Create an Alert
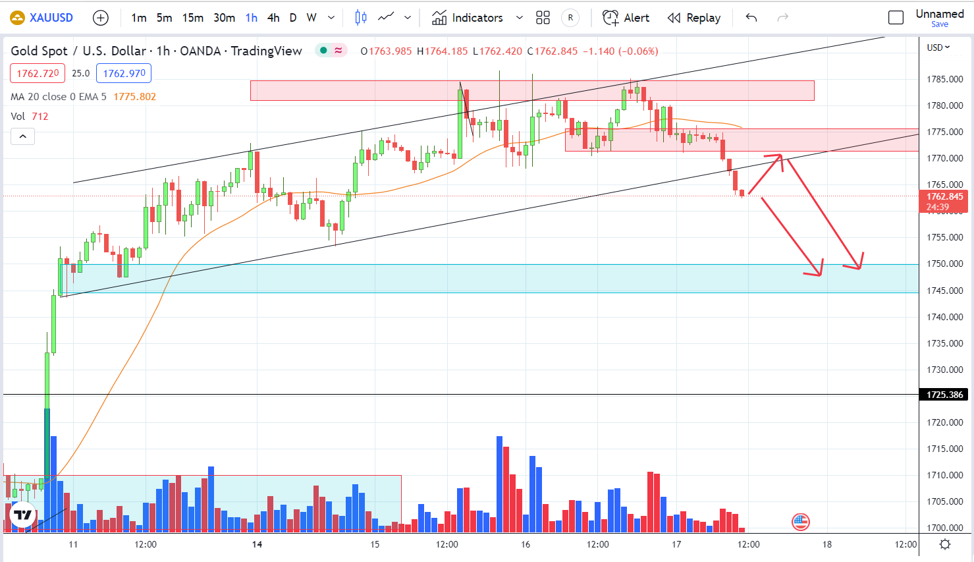 pyautogui.click(x=626, y=18)
